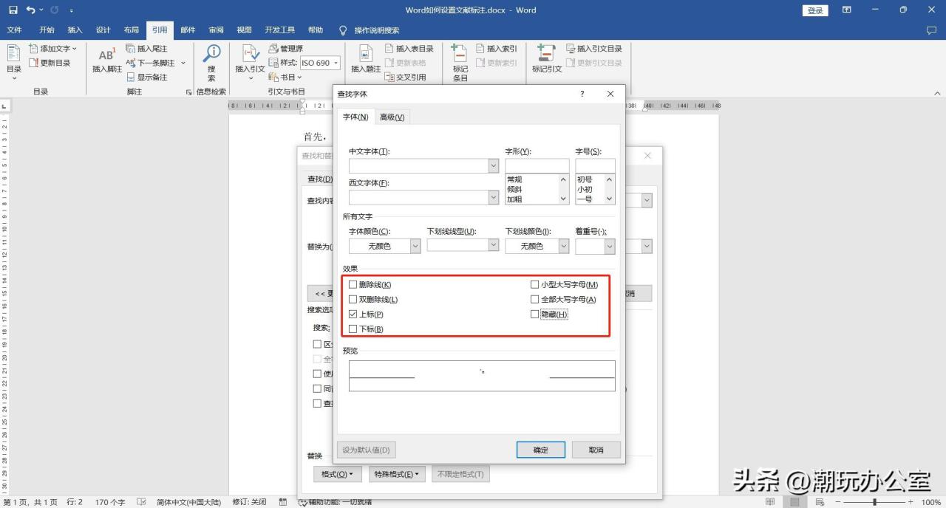Screen dimensions: 946x508
Task: Click the help question mark in 查找字体 dialog
Action: [x=582, y=94]
